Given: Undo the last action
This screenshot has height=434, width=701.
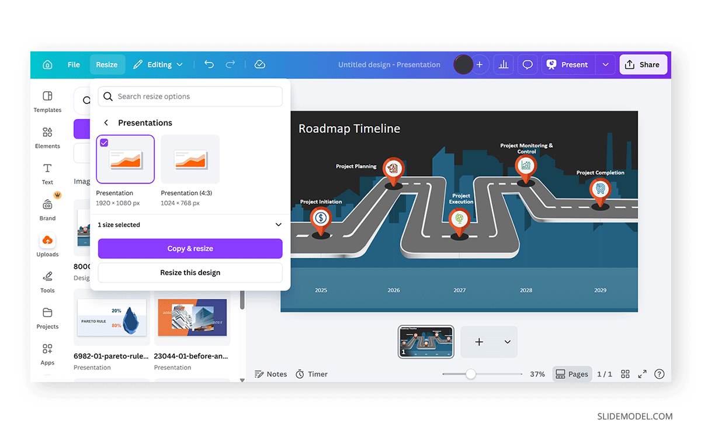Looking at the screenshot, I should pos(209,65).
